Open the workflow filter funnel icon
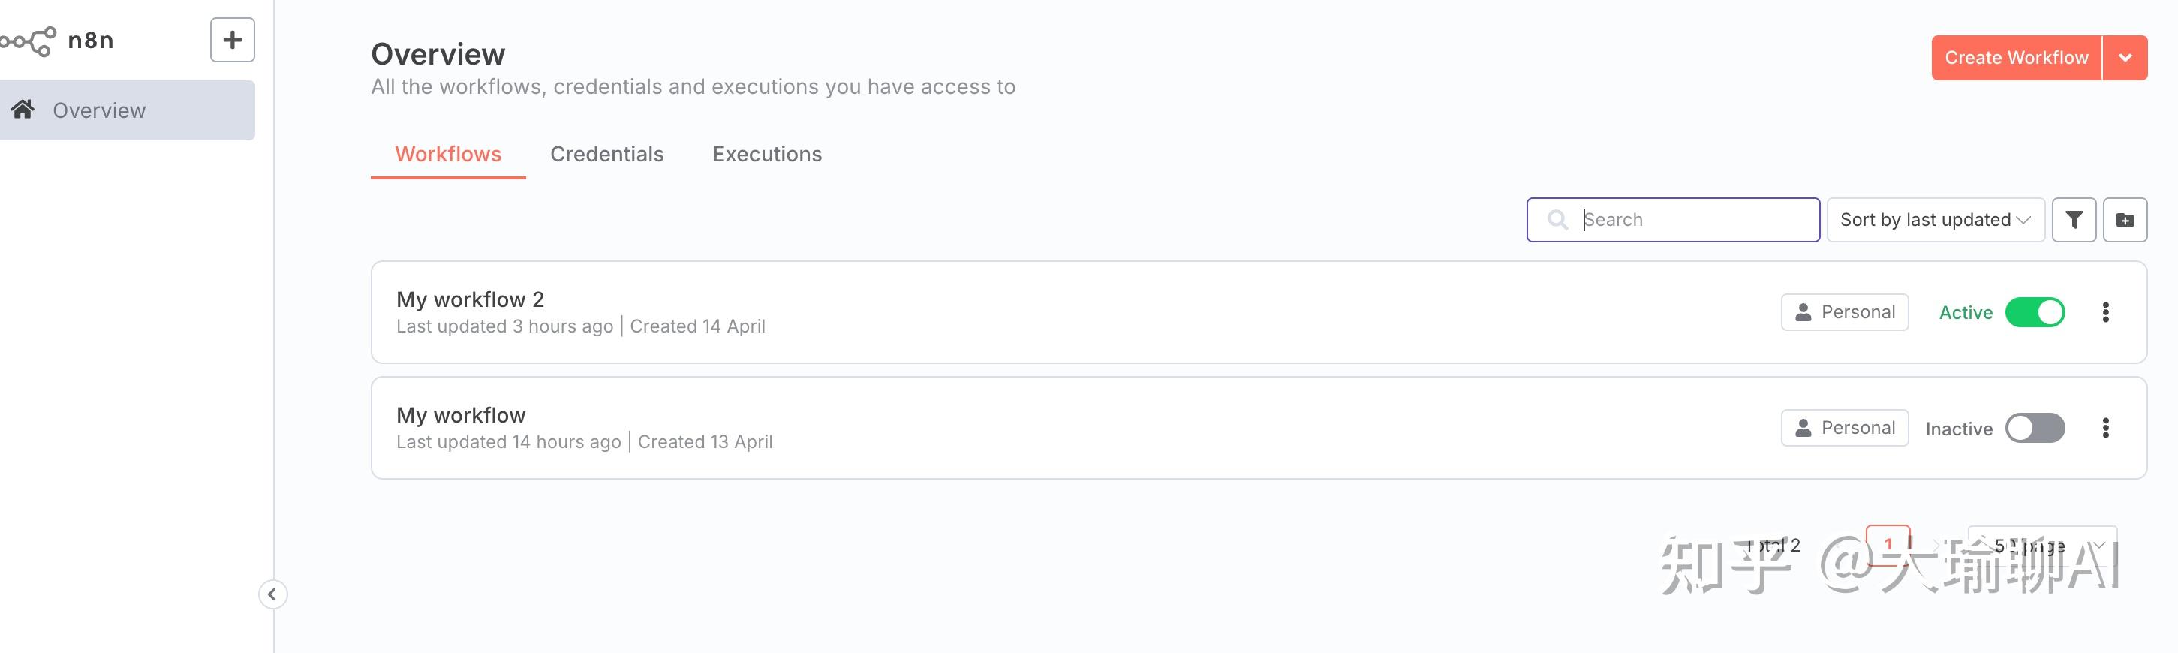This screenshot has width=2178, height=653. coord(2073,220)
